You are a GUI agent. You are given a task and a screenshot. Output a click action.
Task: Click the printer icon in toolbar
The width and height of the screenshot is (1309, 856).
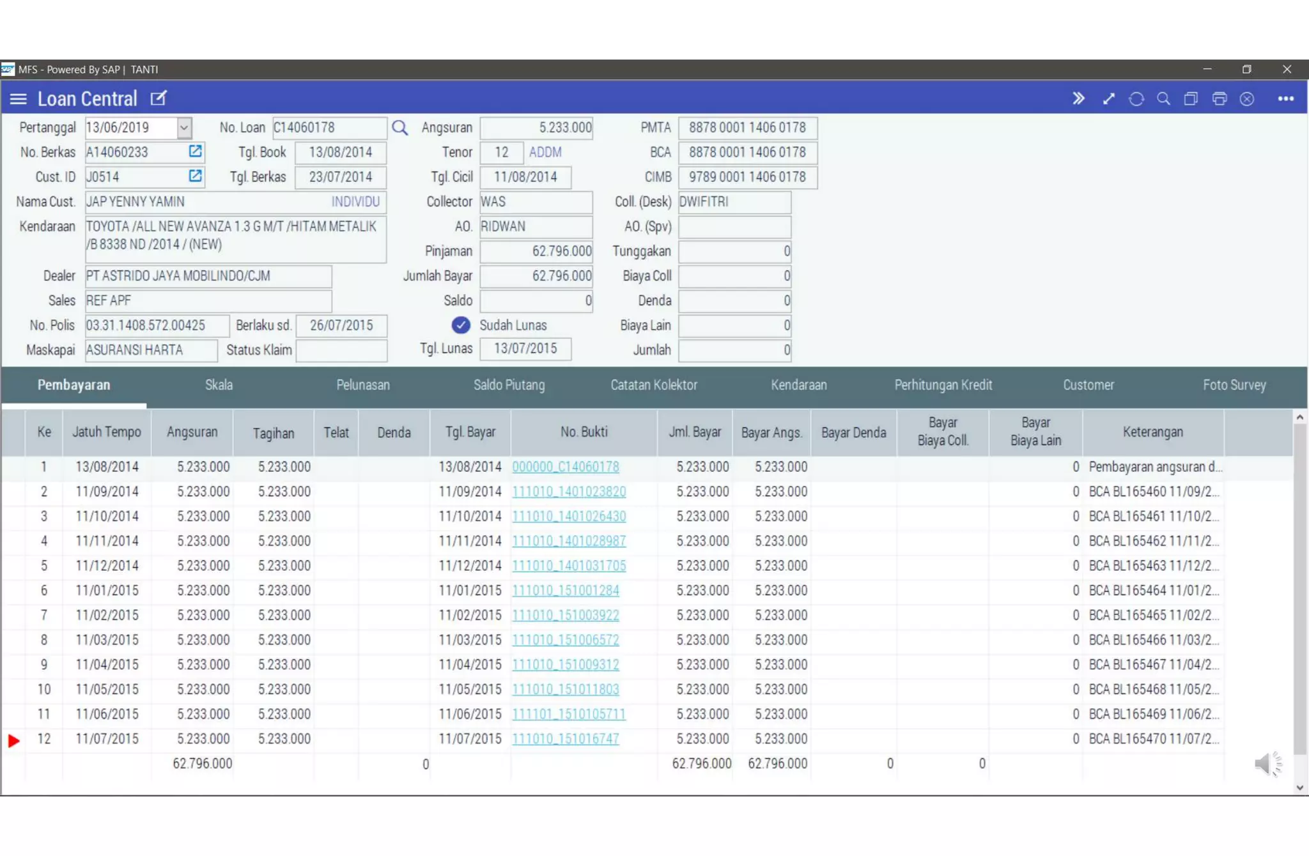tap(1219, 99)
